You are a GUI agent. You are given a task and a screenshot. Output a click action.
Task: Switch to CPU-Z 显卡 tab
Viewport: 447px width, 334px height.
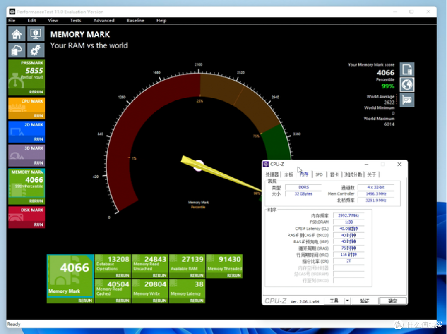(x=334, y=174)
